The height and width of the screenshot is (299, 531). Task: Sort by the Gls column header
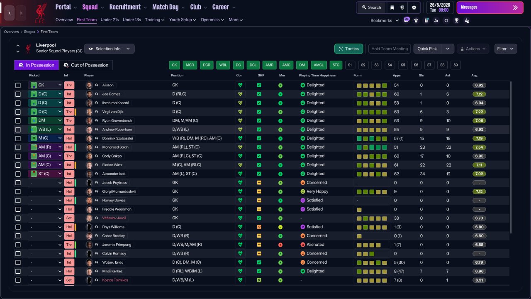tap(421, 76)
